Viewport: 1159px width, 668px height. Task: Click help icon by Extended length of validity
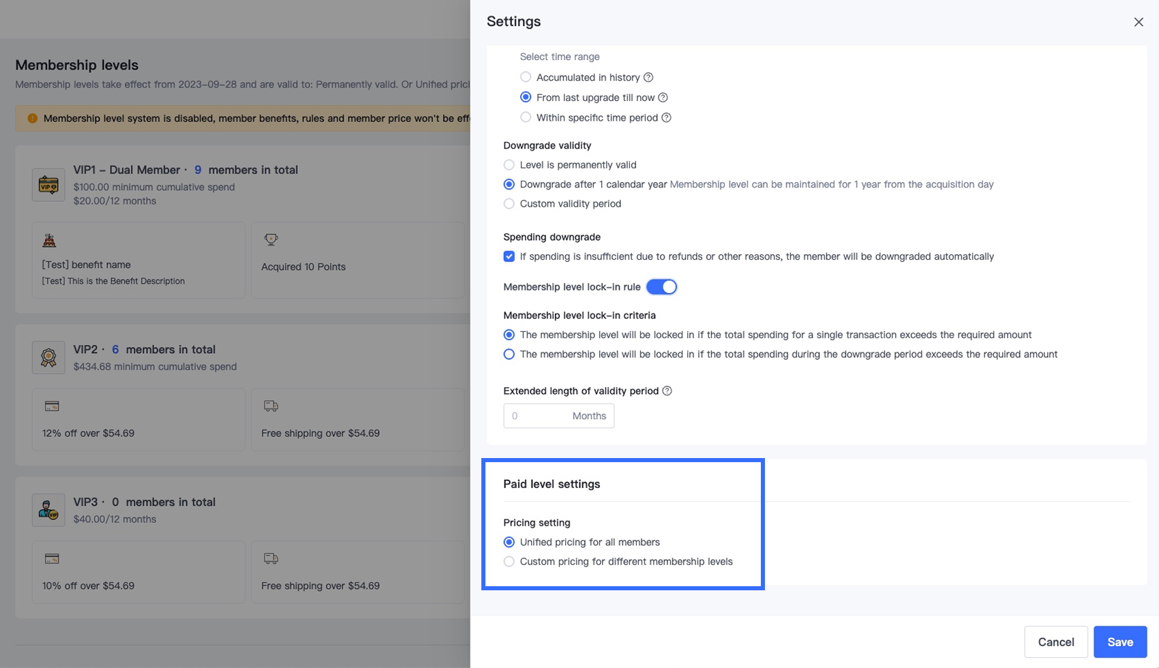[667, 391]
